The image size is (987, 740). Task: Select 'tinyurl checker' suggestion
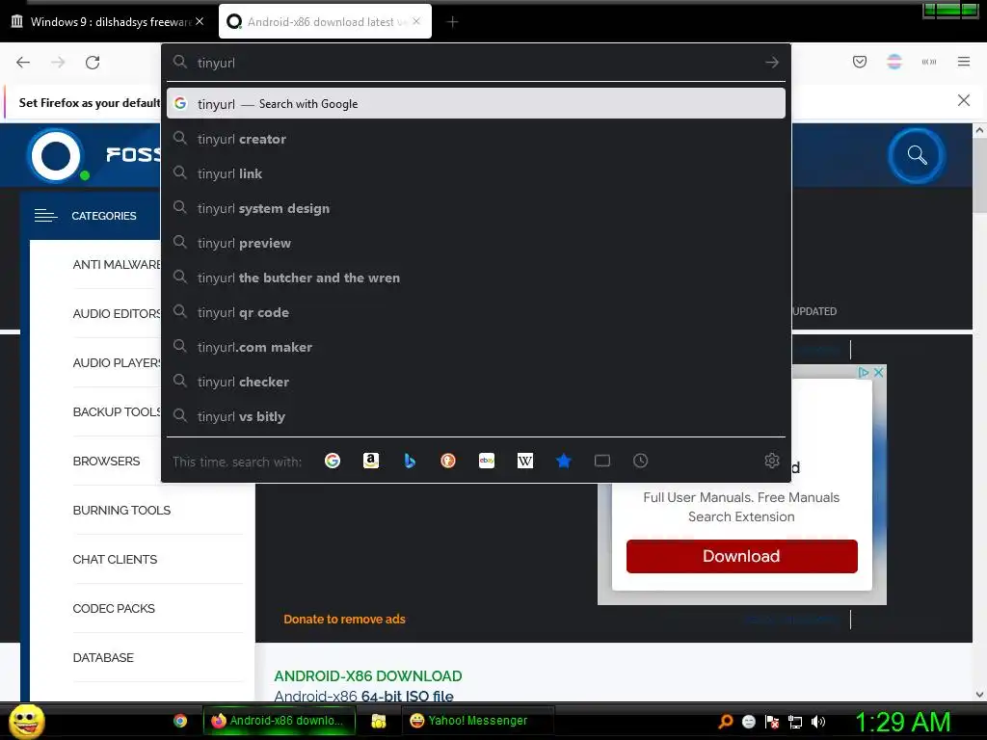coord(476,382)
